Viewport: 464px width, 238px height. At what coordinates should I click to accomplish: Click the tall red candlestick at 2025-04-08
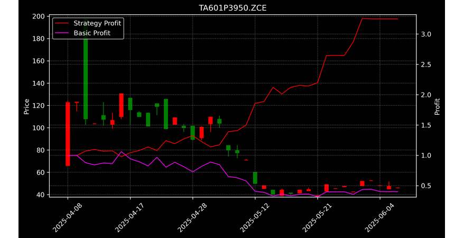point(68,134)
